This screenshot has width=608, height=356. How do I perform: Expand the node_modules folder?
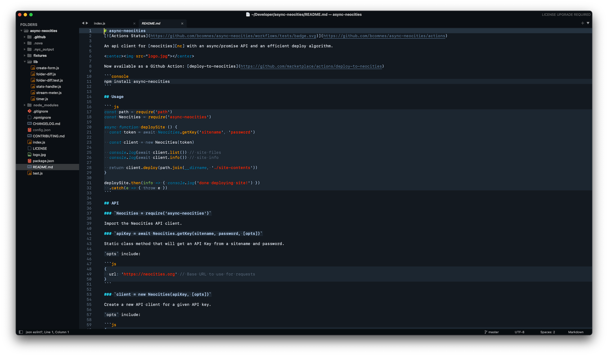click(25, 105)
